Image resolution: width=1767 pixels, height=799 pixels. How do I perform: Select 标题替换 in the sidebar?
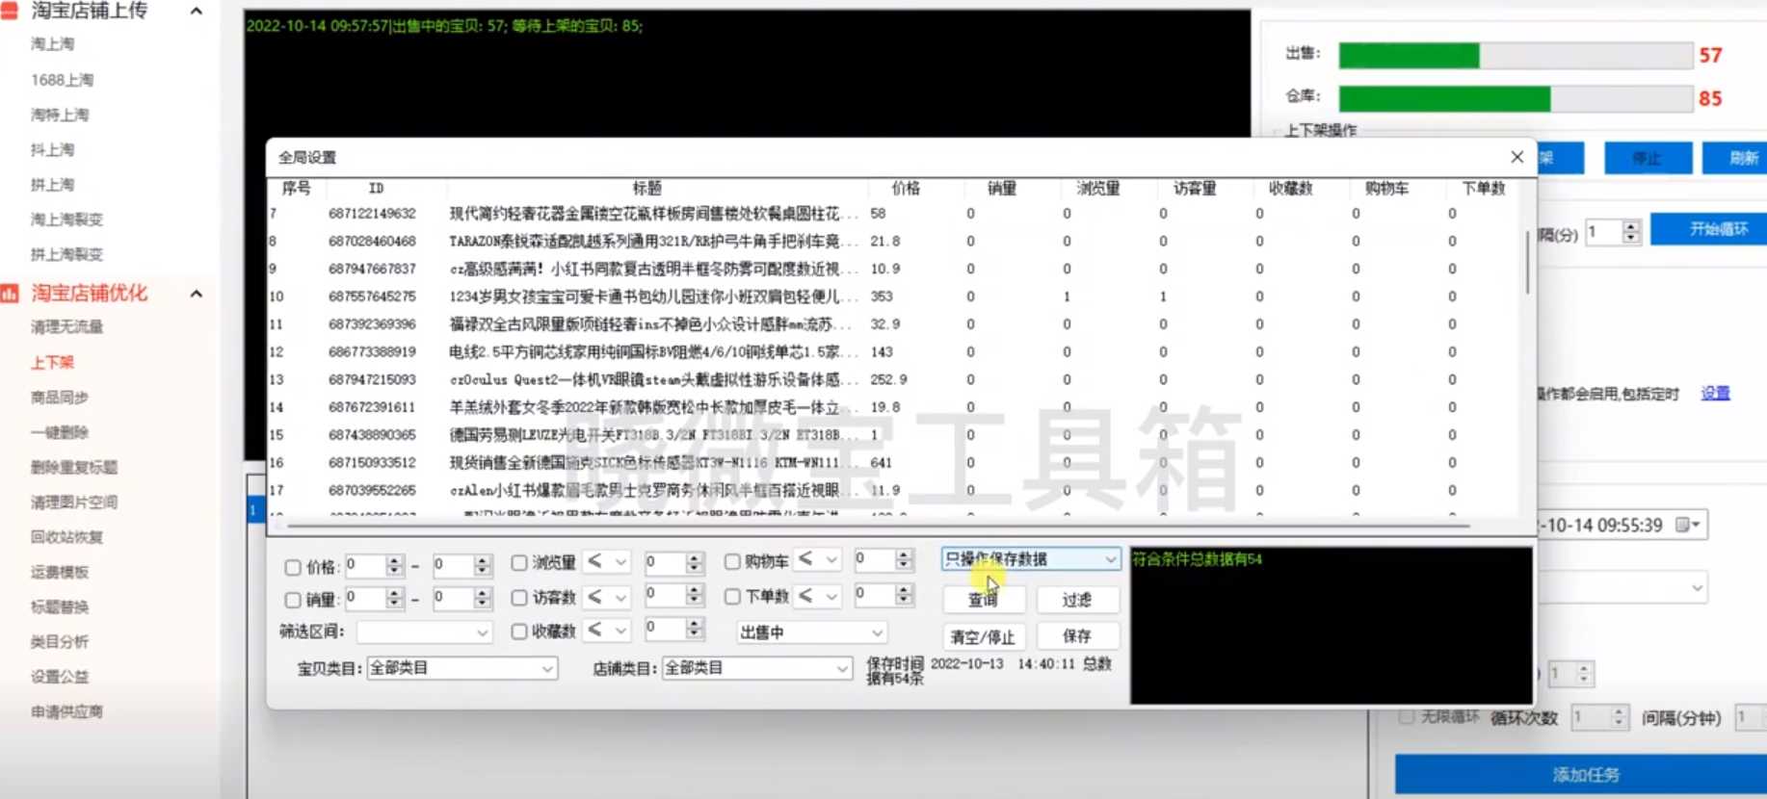[60, 606]
